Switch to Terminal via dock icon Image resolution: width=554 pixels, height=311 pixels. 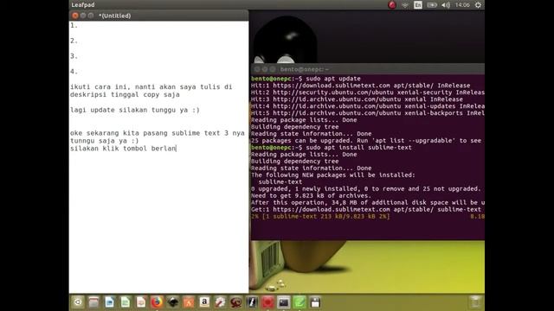click(x=283, y=302)
